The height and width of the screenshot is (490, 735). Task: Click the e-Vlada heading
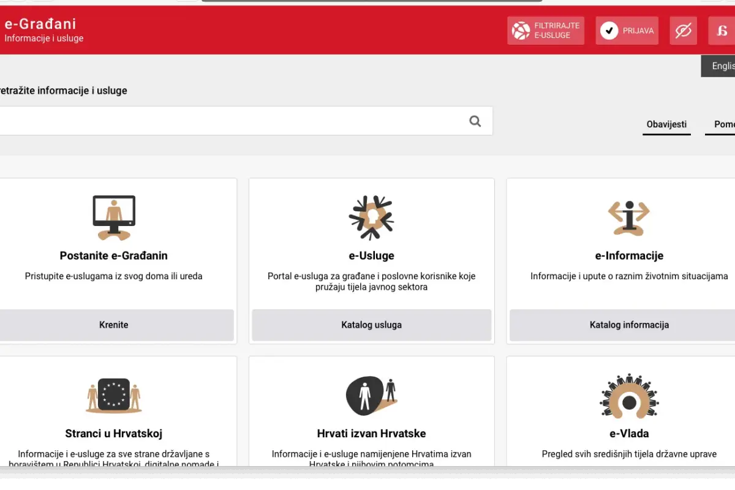[x=629, y=434]
